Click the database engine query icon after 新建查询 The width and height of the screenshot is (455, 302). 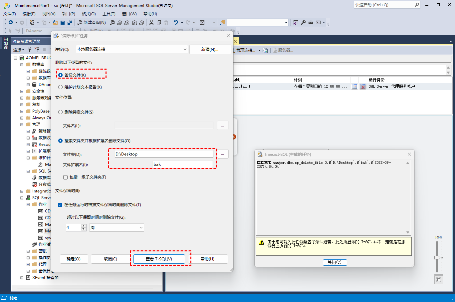point(112,22)
